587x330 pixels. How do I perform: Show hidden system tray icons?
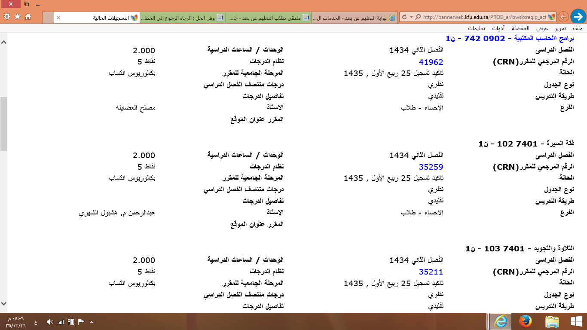coord(91,322)
